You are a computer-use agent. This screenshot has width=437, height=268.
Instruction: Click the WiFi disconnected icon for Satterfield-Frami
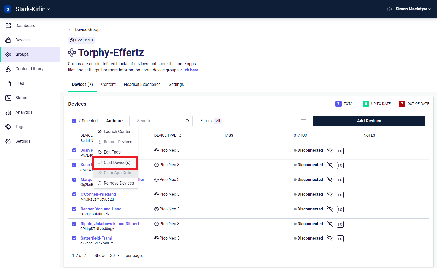tap(330, 239)
